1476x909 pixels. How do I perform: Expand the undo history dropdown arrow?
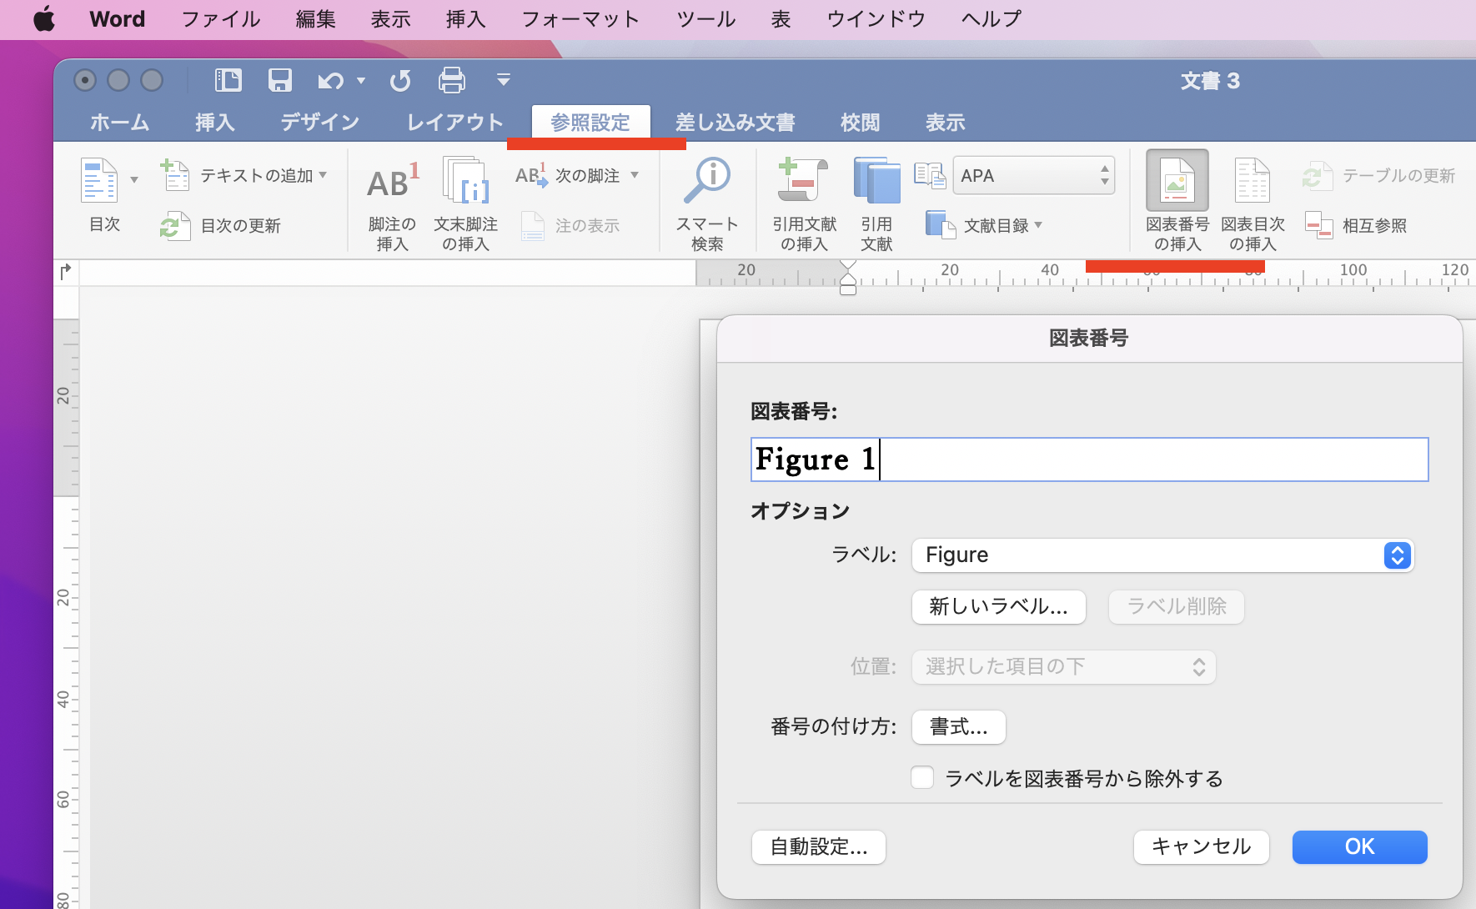click(x=361, y=80)
